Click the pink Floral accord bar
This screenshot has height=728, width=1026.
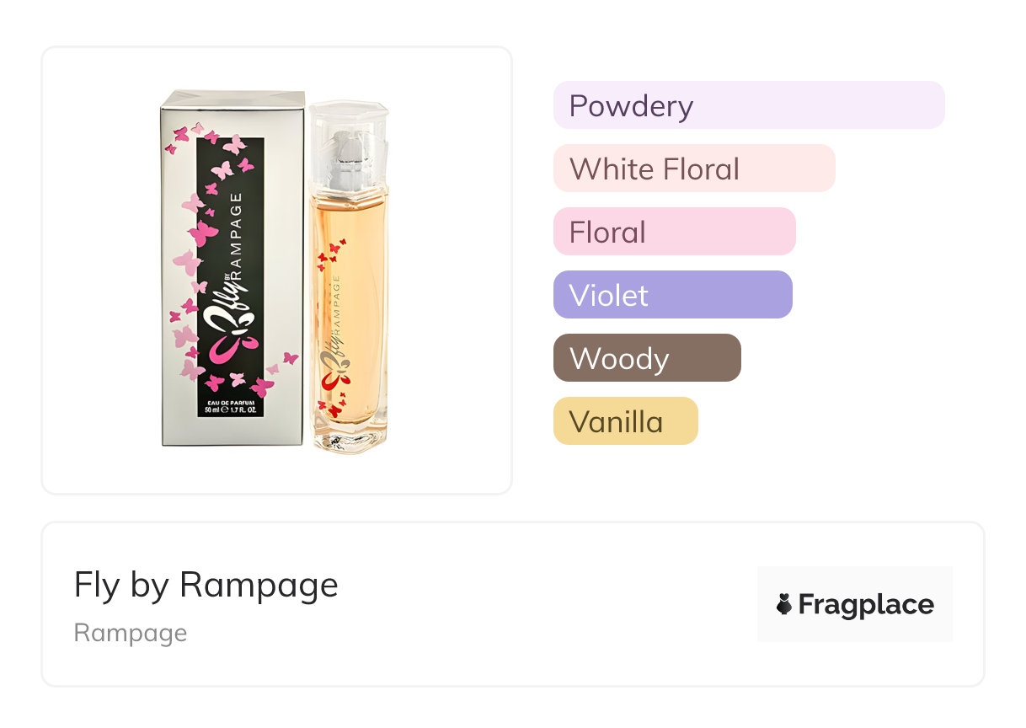[x=674, y=232]
